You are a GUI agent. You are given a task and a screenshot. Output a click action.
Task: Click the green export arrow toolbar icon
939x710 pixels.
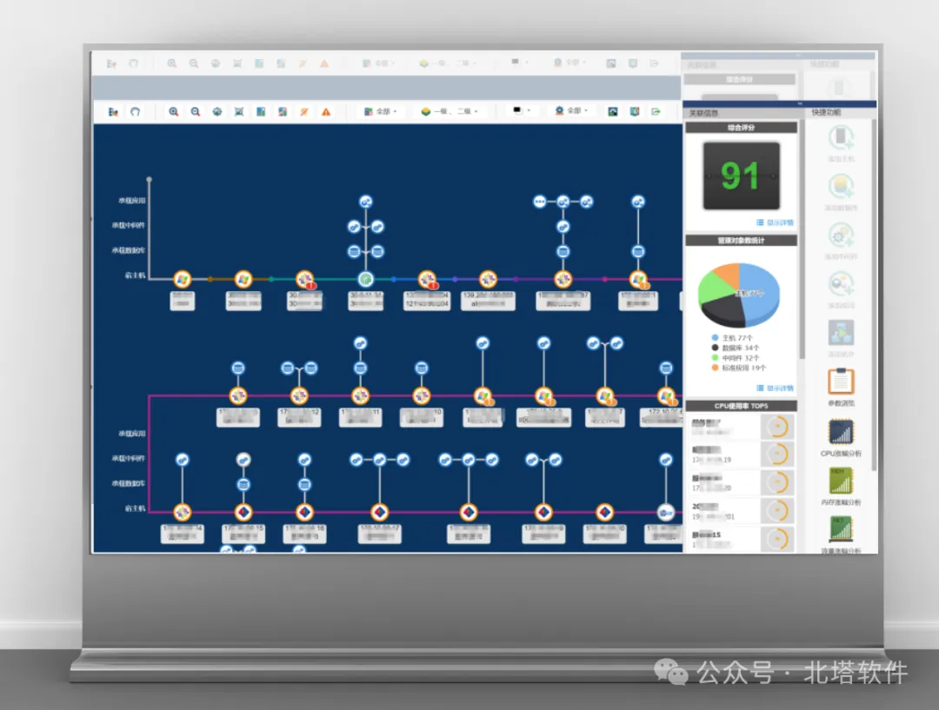coord(656,111)
